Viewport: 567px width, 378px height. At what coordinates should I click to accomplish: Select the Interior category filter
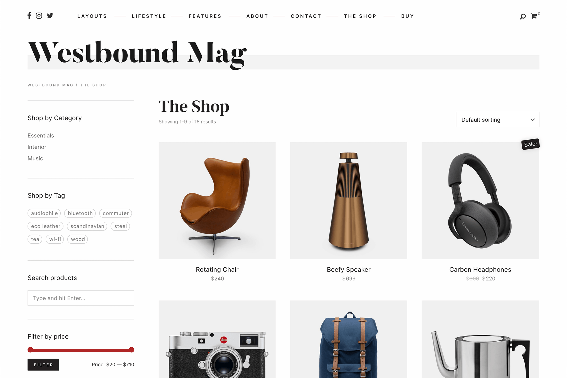tap(37, 147)
